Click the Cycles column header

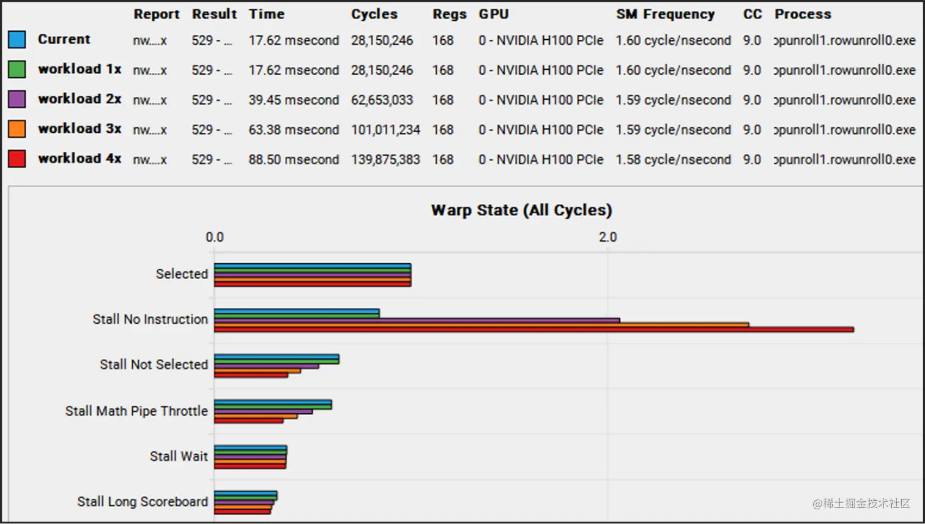pyautogui.click(x=374, y=13)
